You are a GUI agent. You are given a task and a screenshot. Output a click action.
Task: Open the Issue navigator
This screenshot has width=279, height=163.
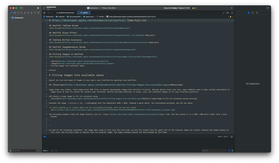(x=25, y=13)
